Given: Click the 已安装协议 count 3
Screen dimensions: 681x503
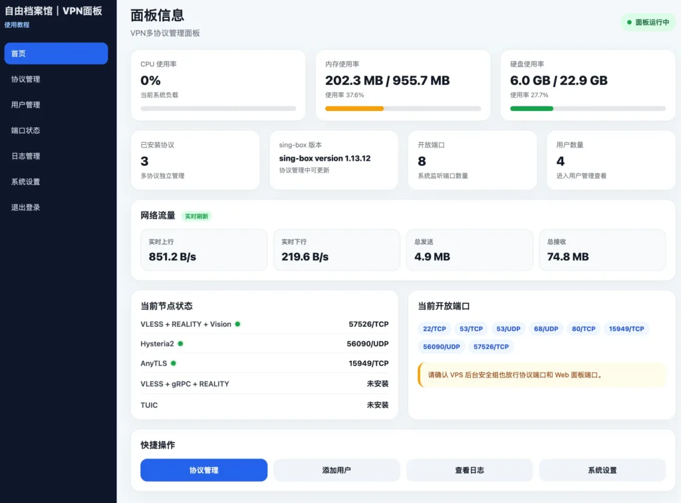Looking at the screenshot, I should pos(144,161).
